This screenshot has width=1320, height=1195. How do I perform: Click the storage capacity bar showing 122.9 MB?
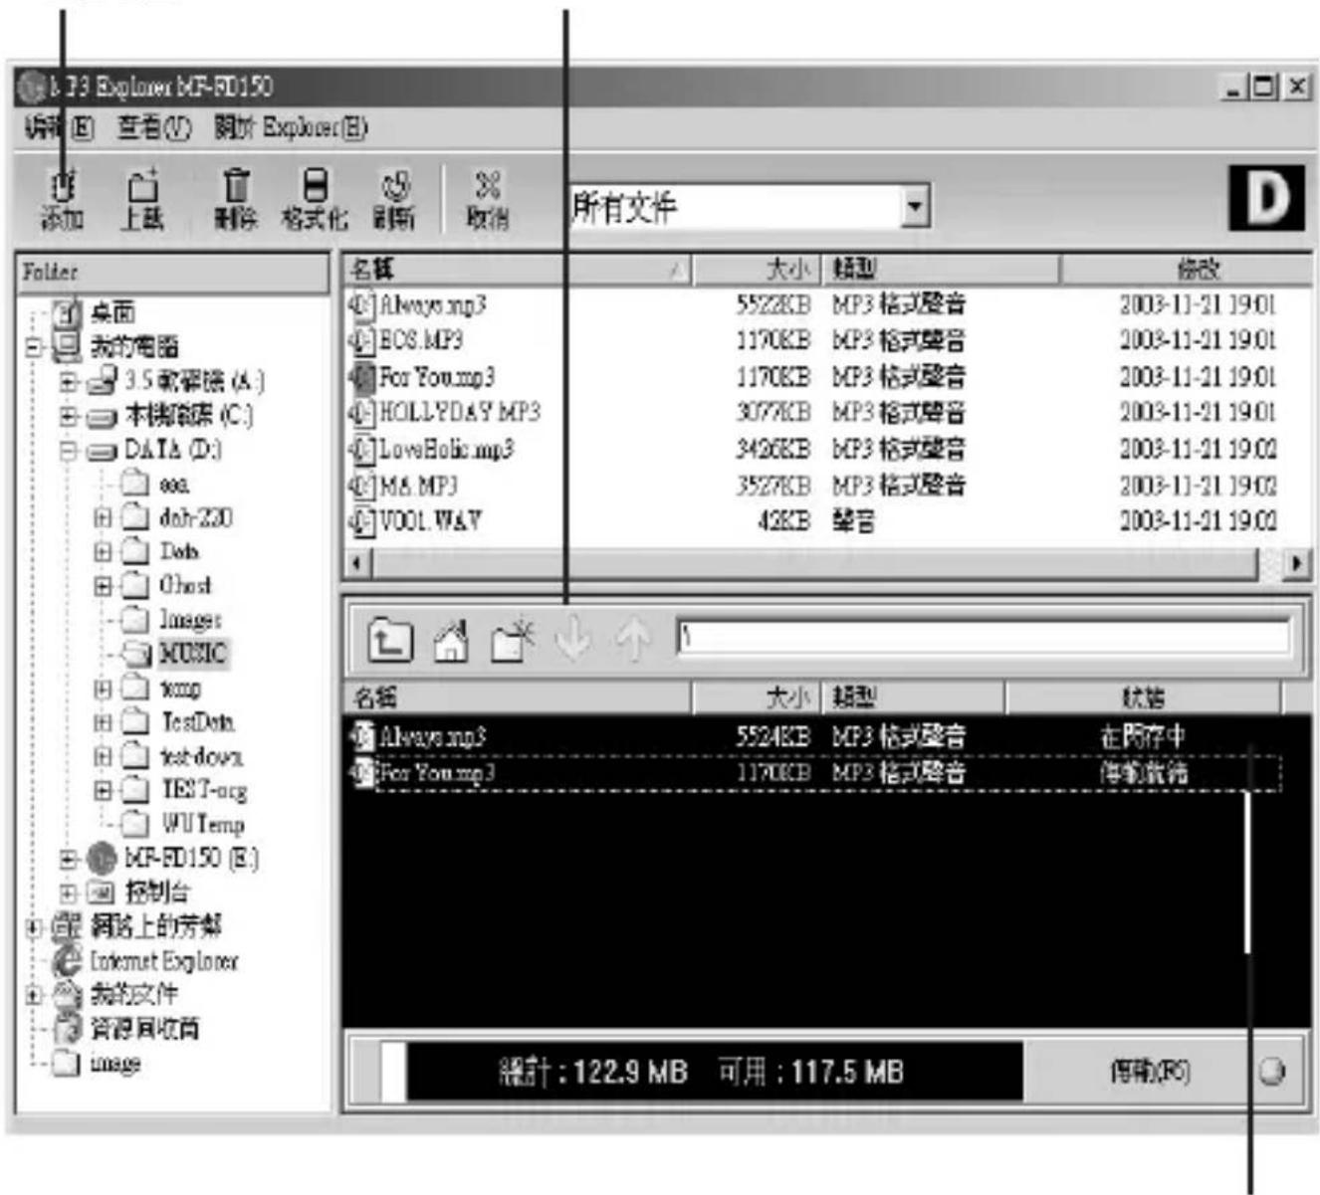pos(701,1072)
